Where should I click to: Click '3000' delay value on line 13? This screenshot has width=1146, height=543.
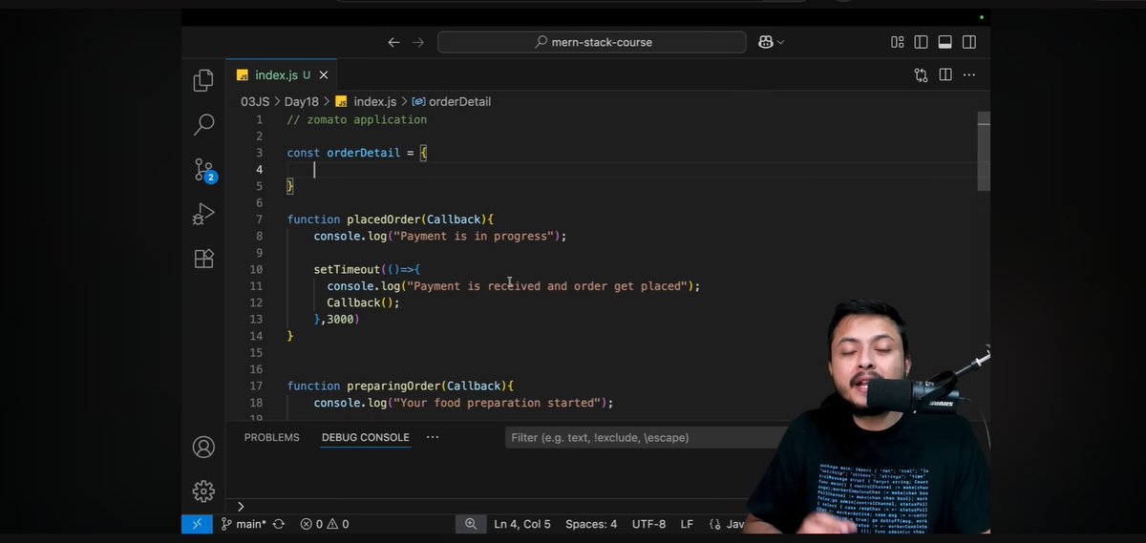click(340, 319)
